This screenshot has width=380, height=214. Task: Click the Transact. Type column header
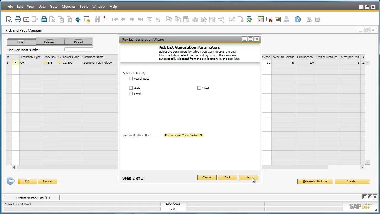coord(31,57)
